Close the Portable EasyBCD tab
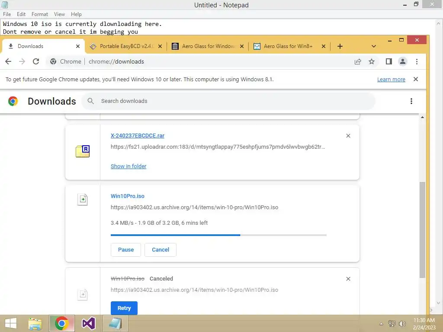 (x=160, y=46)
